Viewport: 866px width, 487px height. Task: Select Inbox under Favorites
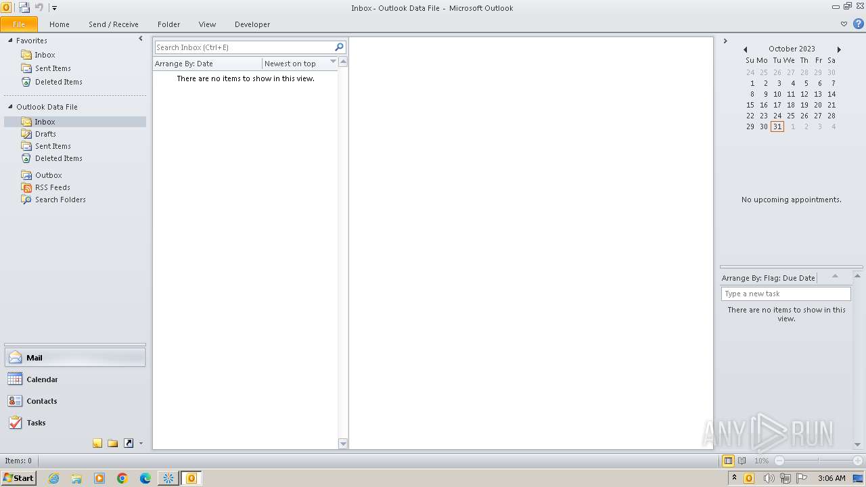pos(45,55)
